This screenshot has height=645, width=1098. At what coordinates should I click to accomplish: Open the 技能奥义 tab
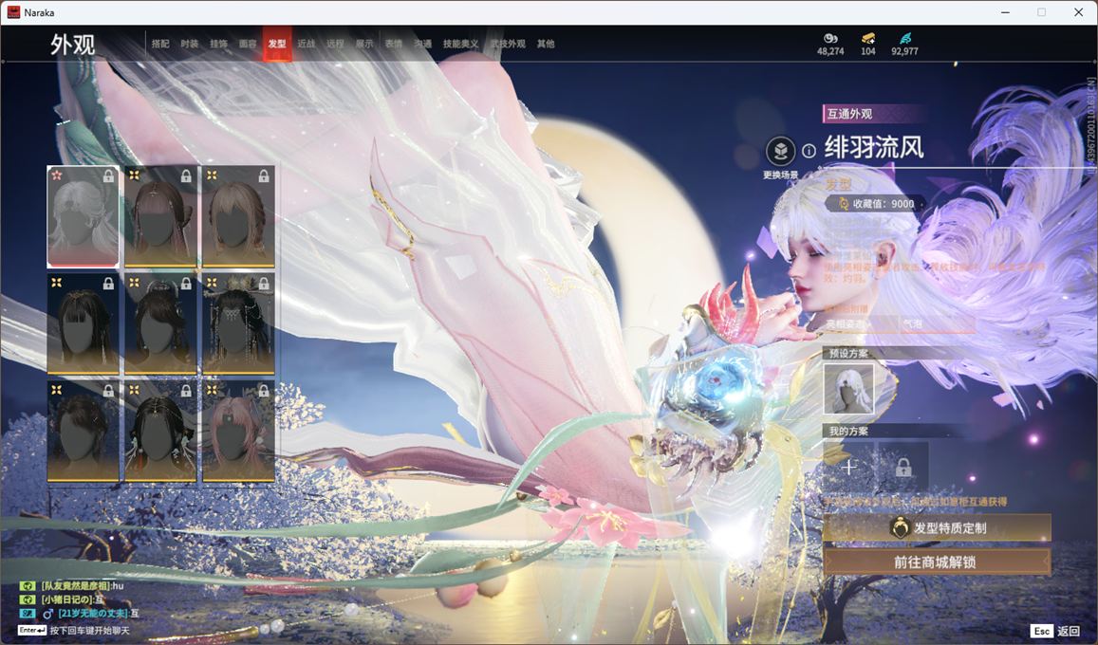point(461,44)
